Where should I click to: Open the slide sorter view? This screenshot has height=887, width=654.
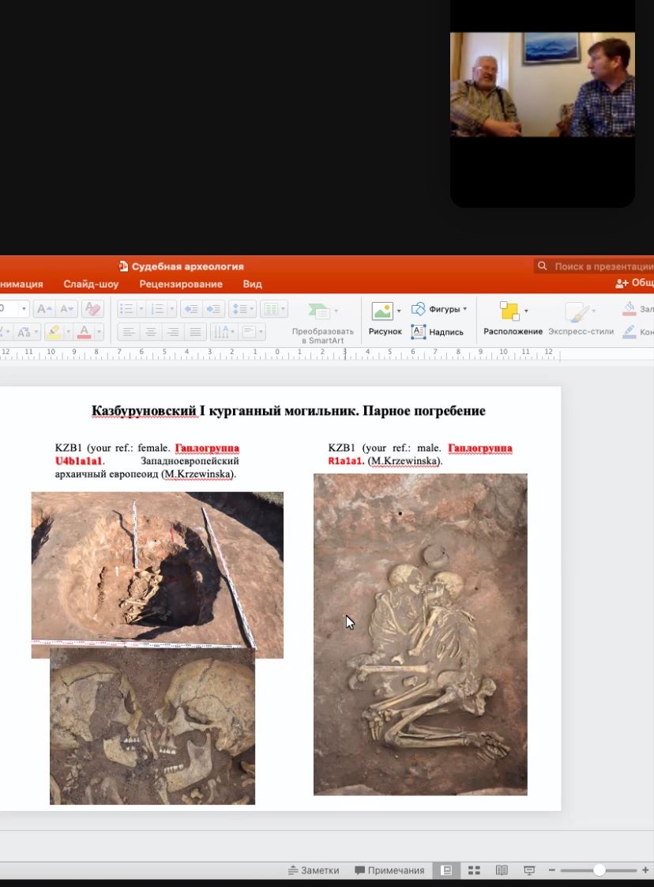(x=474, y=870)
